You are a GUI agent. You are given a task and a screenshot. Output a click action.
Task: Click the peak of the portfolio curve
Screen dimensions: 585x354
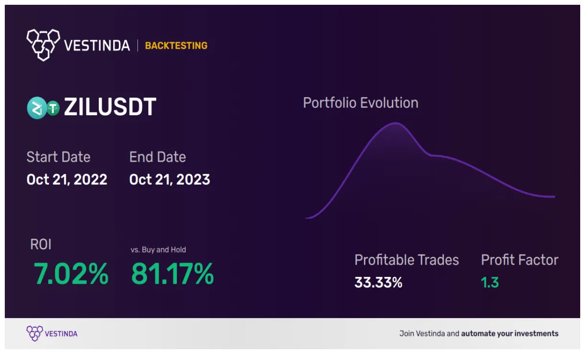[397, 123]
